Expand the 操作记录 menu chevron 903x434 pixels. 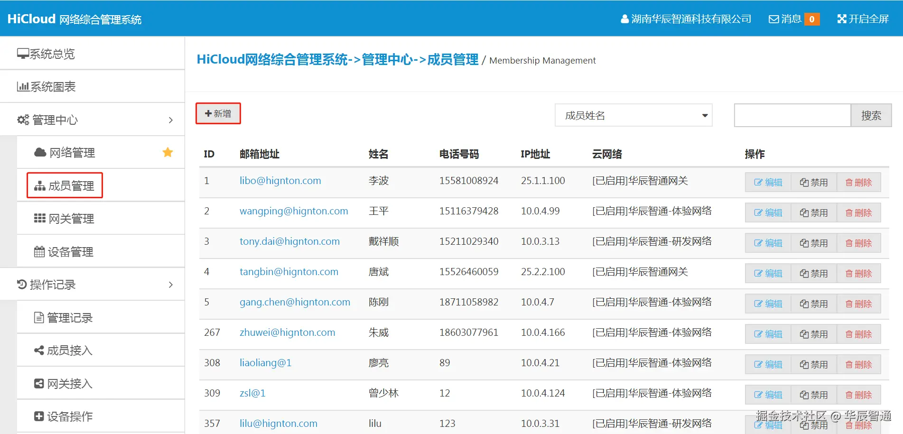coord(171,284)
